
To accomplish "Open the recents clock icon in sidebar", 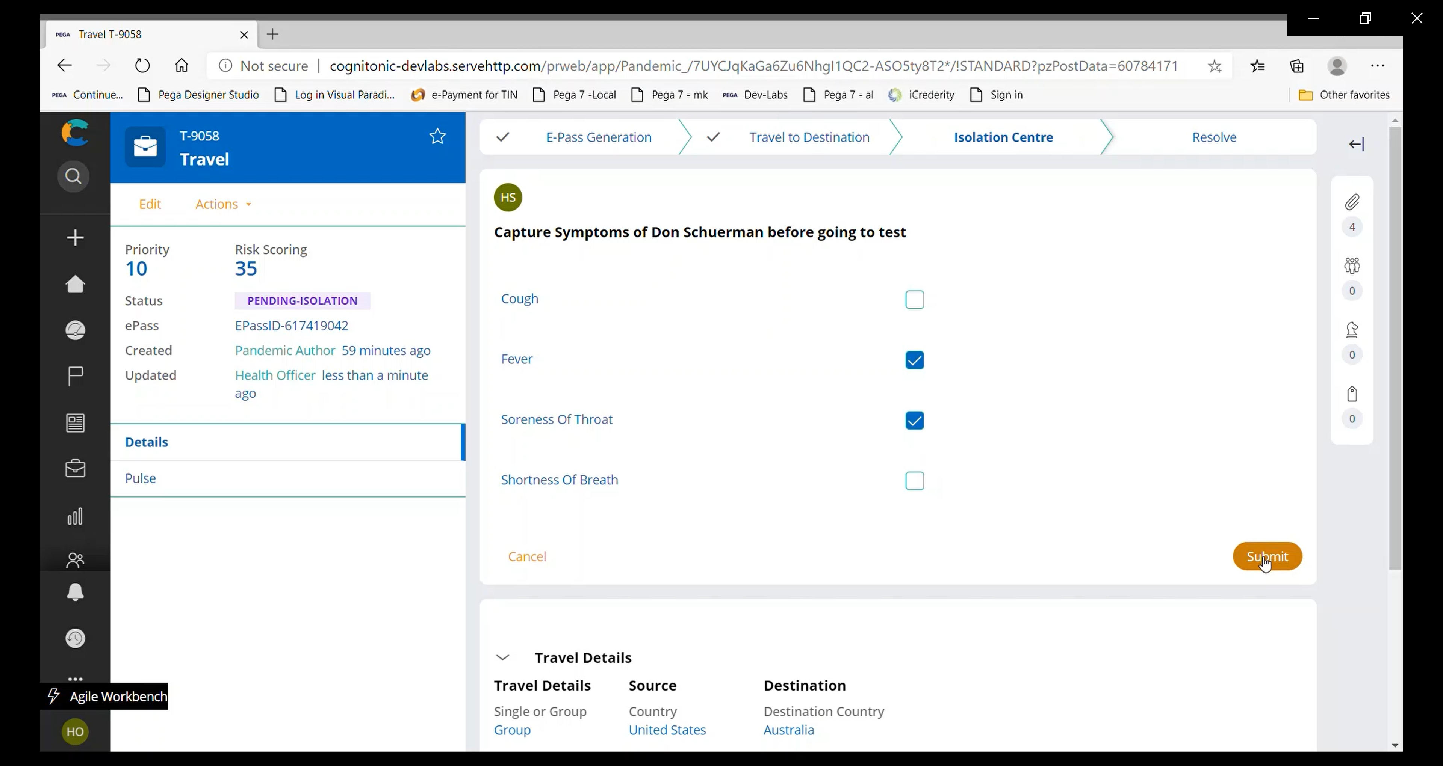I will 75,638.
